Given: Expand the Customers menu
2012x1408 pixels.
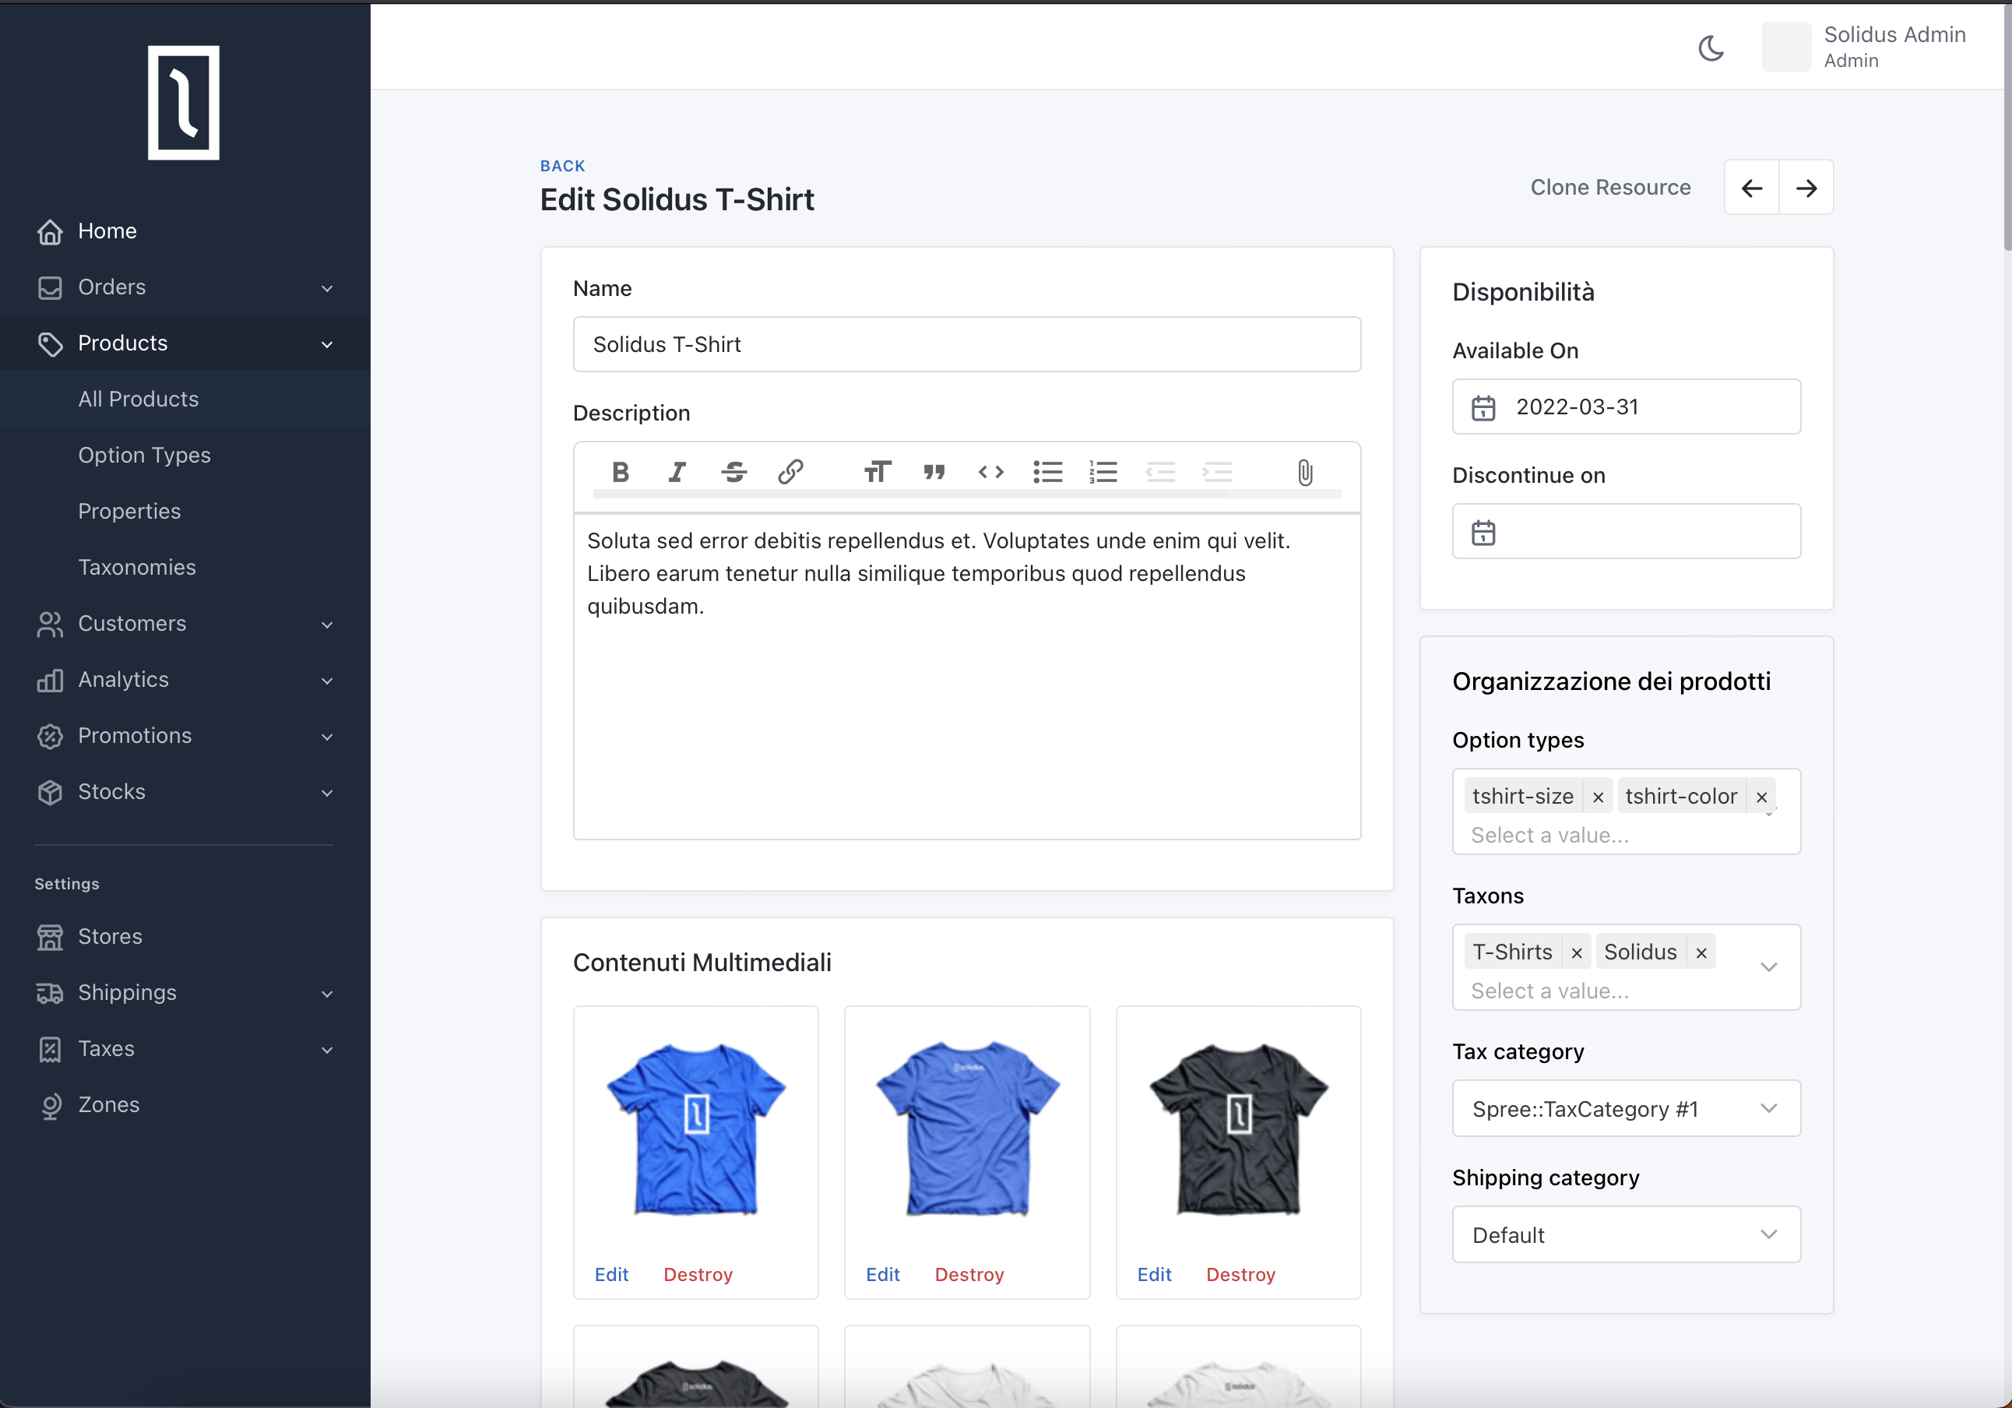Looking at the screenshot, I should tap(185, 623).
